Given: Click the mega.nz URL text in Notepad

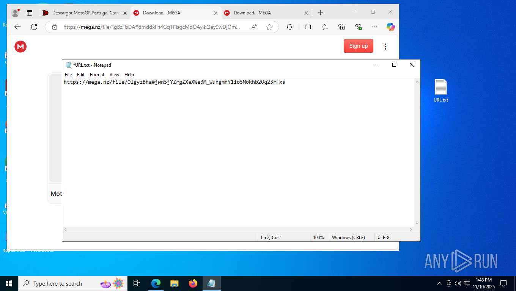Looking at the screenshot, I should pos(175,82).
